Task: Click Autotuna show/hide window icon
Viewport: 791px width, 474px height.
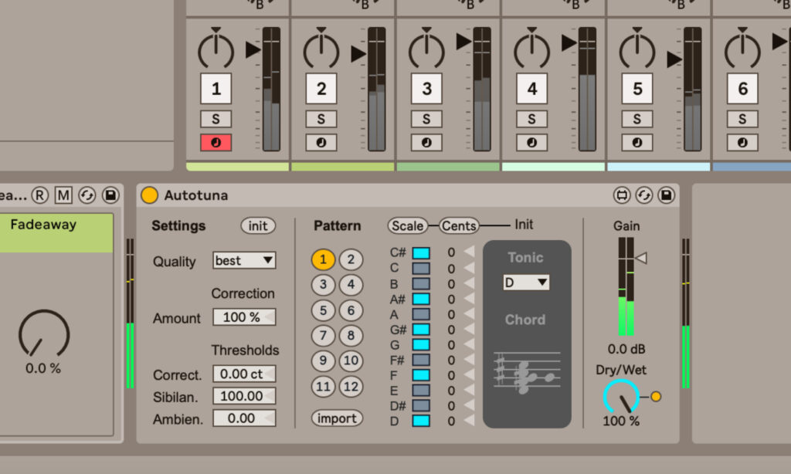Action: [x=622, y=195]
